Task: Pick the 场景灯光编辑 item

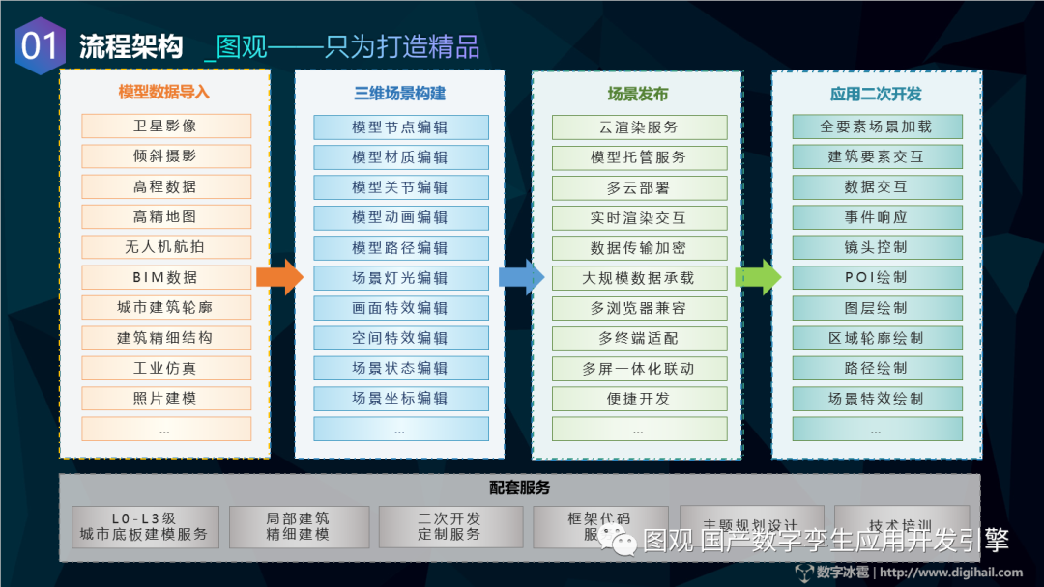Action: [x=401, y=278]
